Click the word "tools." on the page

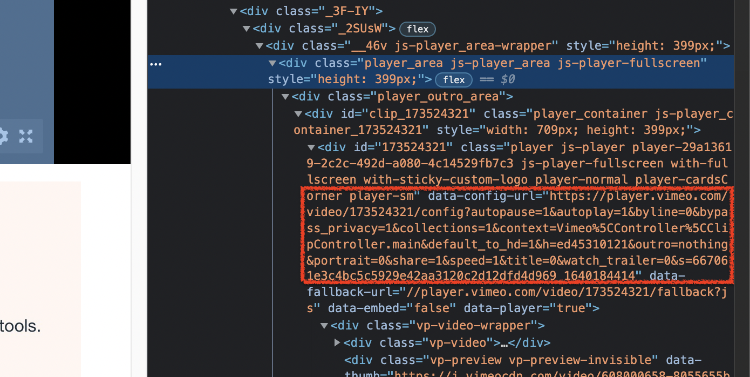click(x=21, y=326)
